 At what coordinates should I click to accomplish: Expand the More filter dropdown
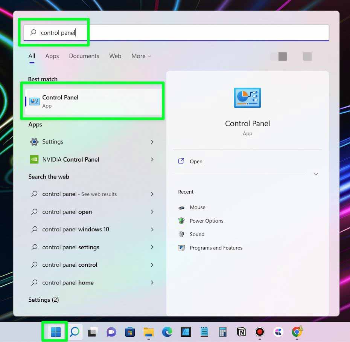pyautogui.click(x=141, y=56)
